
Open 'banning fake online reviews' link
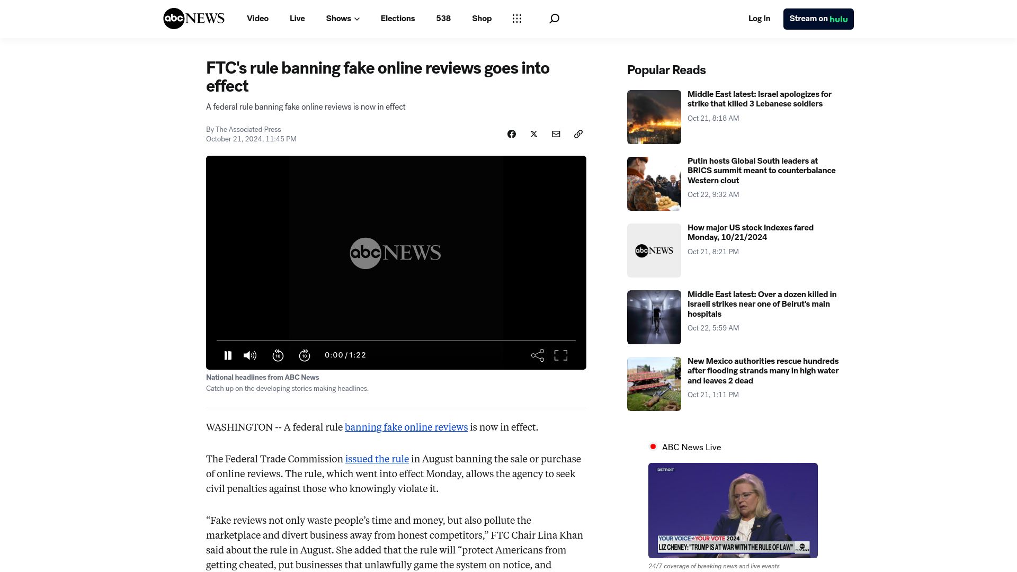pyautogui.click(x=406, y=427)
